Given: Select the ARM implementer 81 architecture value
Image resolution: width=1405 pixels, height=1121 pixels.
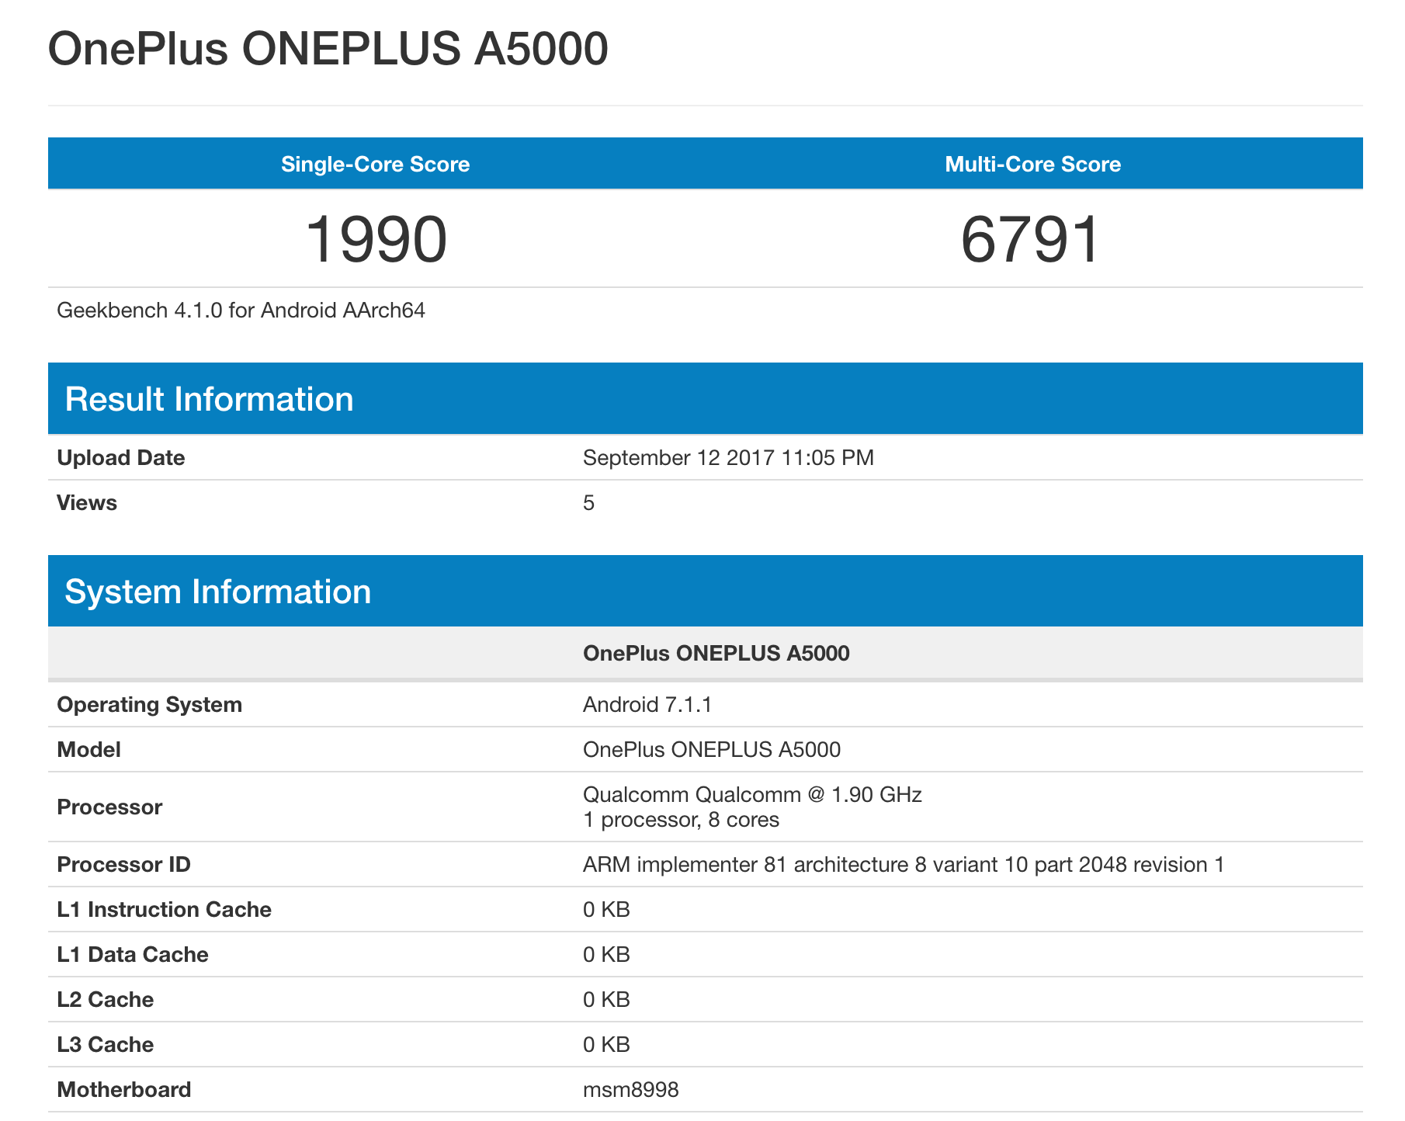Looking at the screenshot, I should [x=904, y=865].
